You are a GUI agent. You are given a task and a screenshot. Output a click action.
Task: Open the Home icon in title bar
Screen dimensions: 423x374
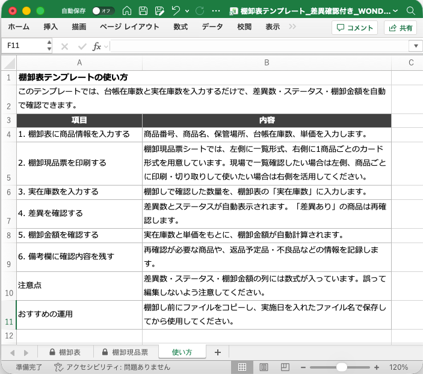pos(127,11)
